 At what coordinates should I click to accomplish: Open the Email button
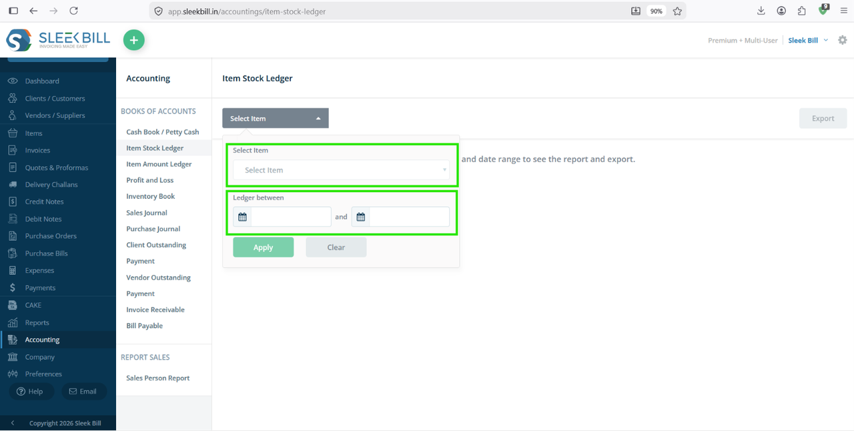83,391
